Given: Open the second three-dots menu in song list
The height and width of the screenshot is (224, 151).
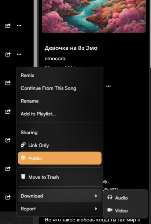Looking at the screenshot, I should click(x=19, y=54).
